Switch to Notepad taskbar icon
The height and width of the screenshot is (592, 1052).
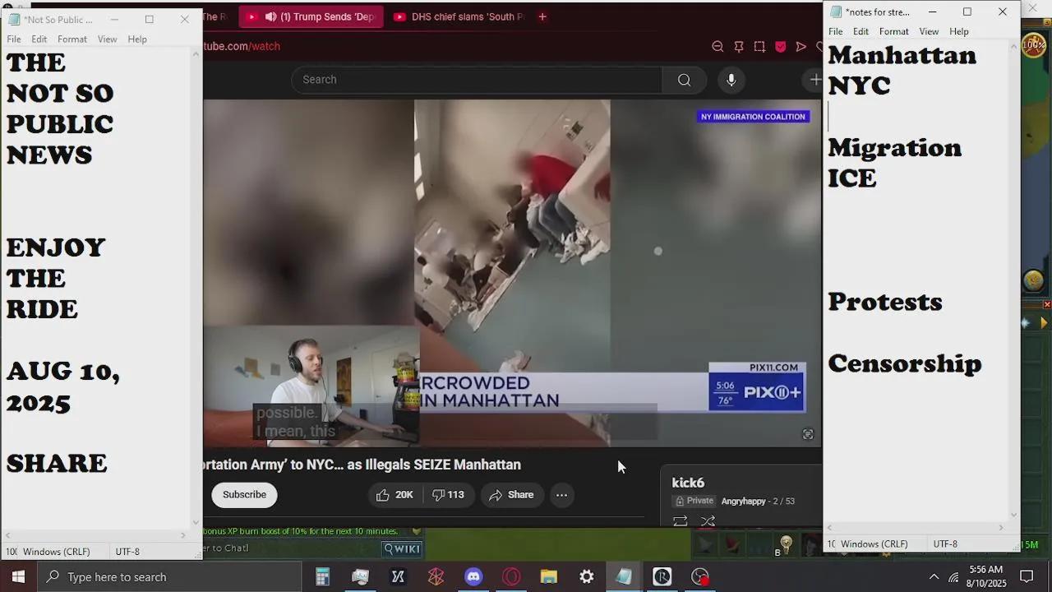point(624,577)
